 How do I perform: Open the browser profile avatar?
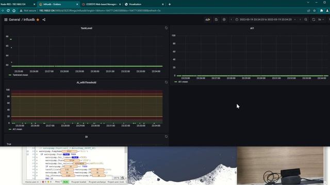click(327, 10)
